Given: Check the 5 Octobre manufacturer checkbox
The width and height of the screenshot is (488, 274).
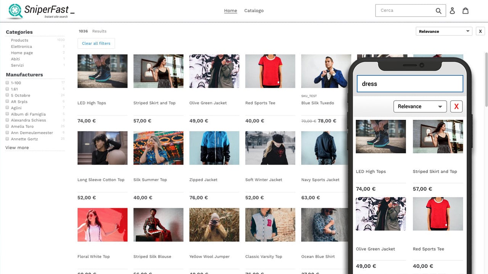Looking at the screenshot, I should 7,95.
